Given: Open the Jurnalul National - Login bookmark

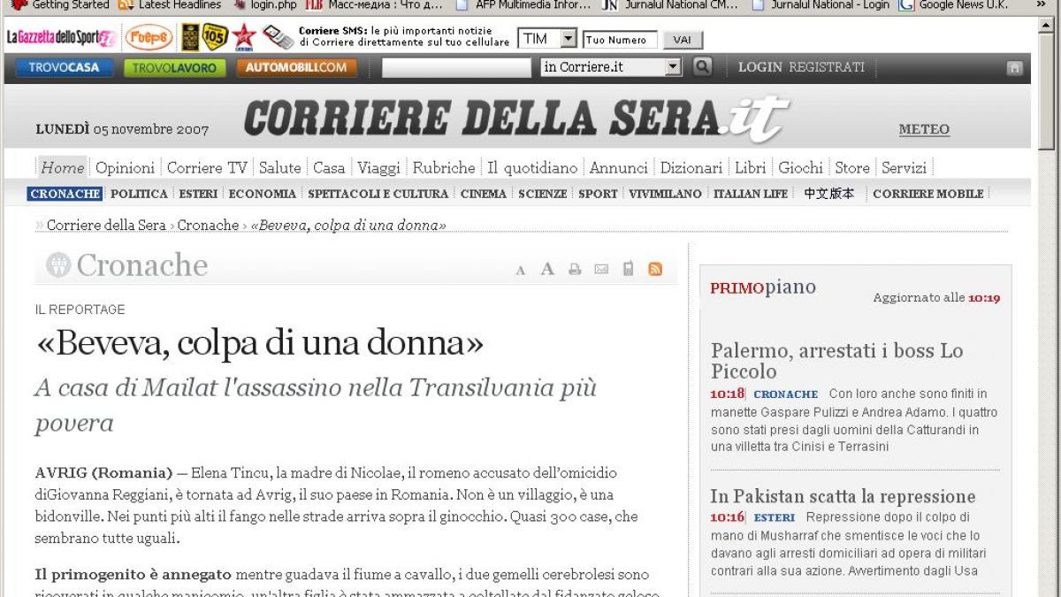Looking at the screenshot, I should (820, 4).
